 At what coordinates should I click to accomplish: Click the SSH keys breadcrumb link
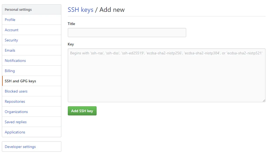coord(80,10)
